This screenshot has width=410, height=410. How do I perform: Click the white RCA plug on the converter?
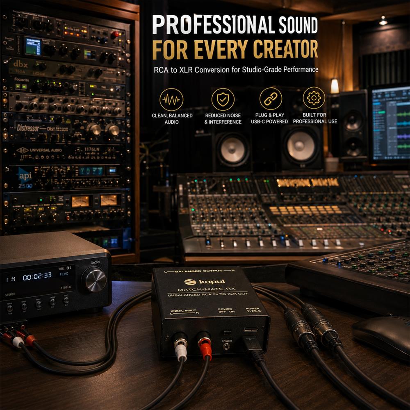(181, 348)
